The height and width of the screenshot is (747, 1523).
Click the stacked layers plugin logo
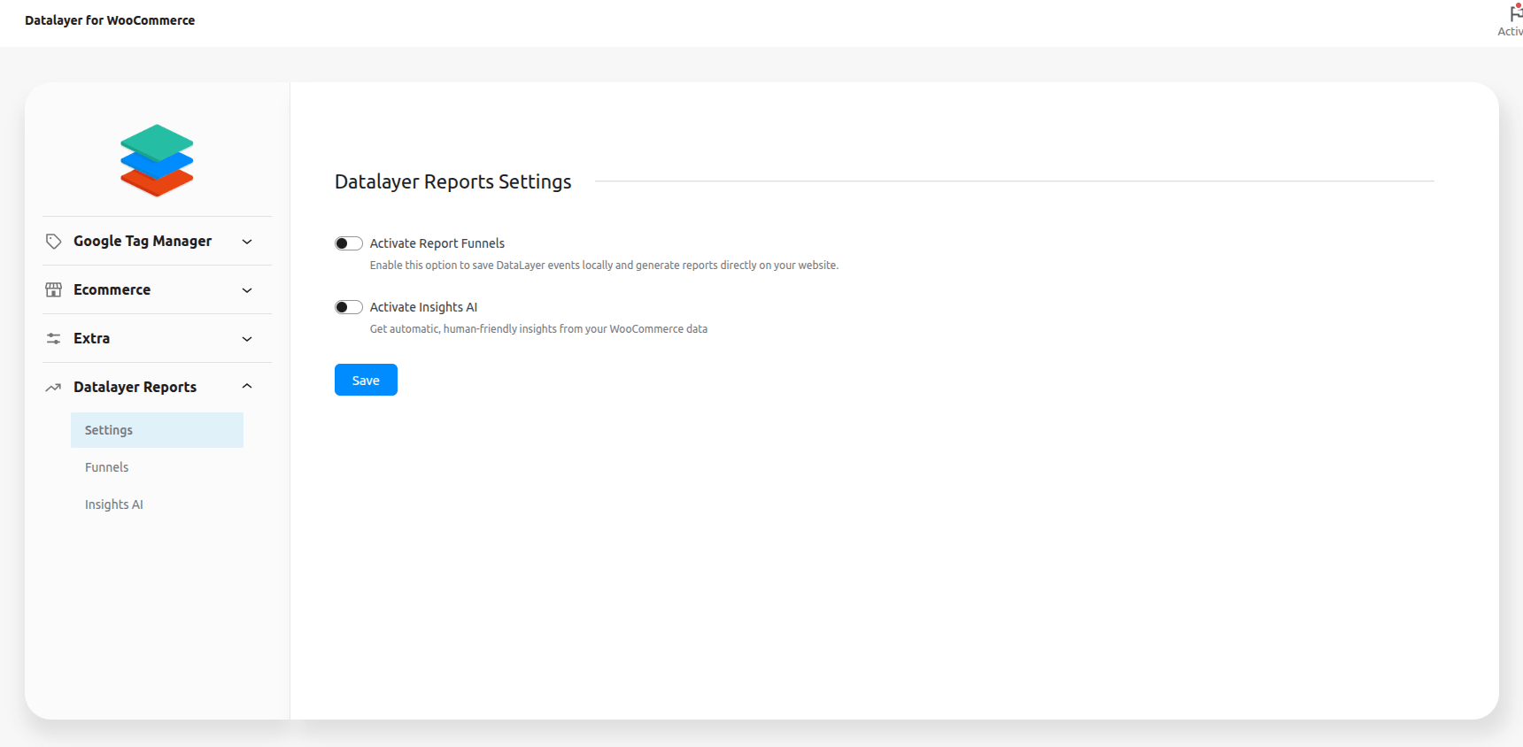(x=157, y=160)
